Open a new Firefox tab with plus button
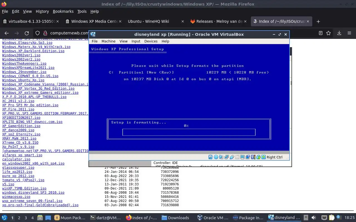Image resolution: width=356 pixels, height=222 pixels. pos(318,21)
